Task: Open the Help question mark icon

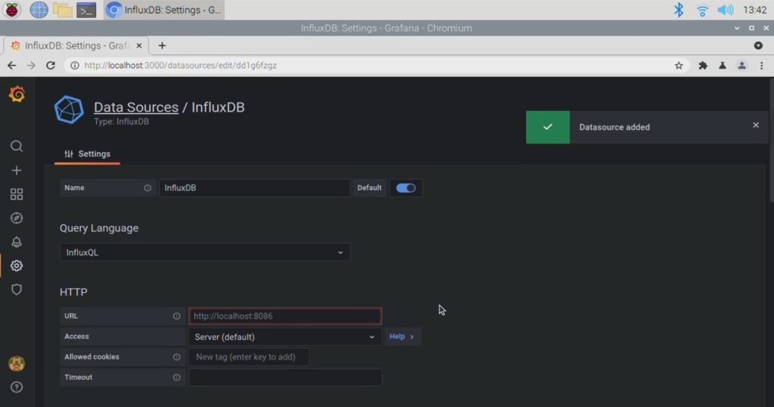Action: coord(17,387)
